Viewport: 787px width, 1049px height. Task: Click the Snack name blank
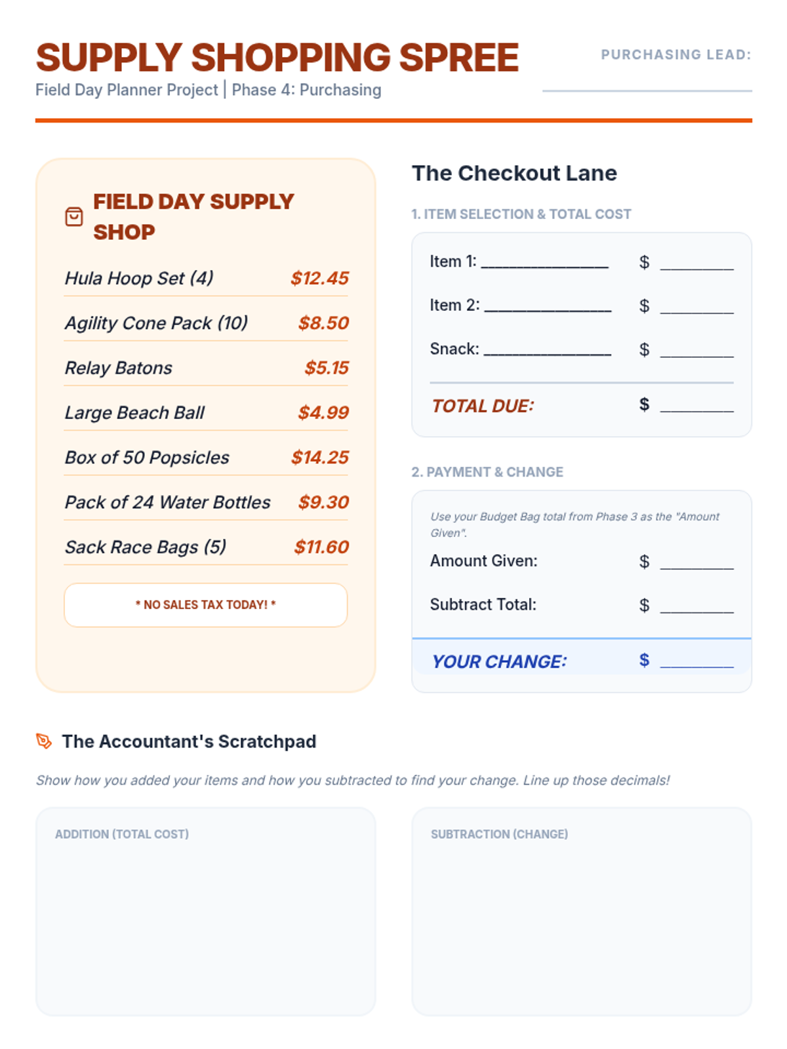pyautogui.click(x=548, y=350)
